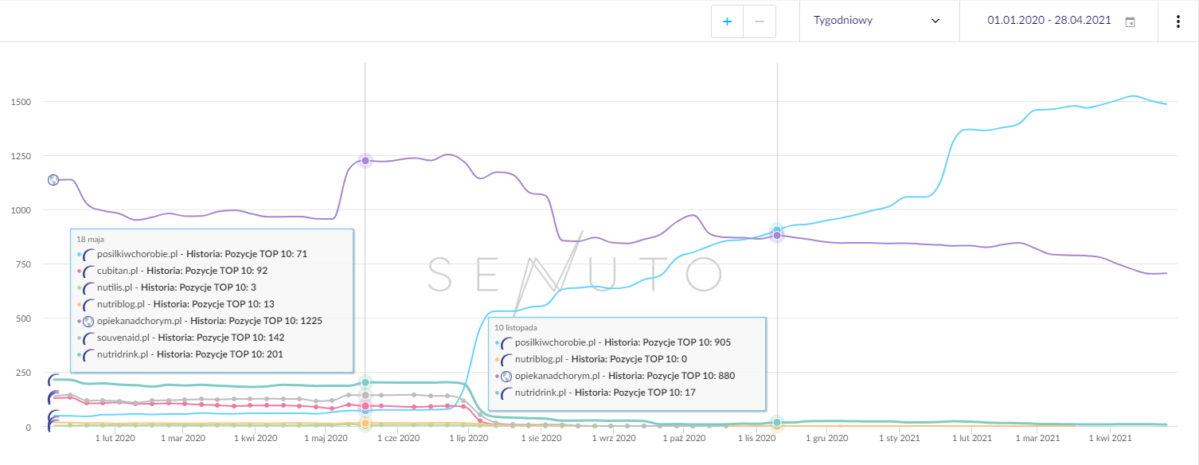
Task: Click the "1 sty 2021" x-axis label
Action: point(899,438)
